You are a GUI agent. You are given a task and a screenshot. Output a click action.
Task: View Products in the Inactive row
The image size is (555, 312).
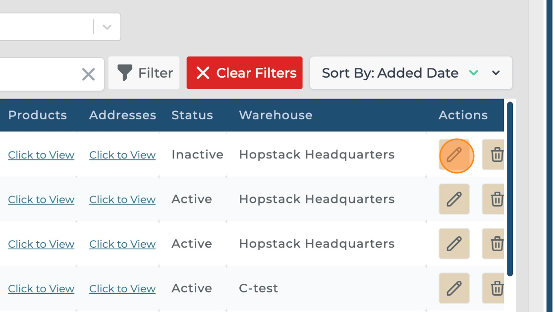[41, 155]
